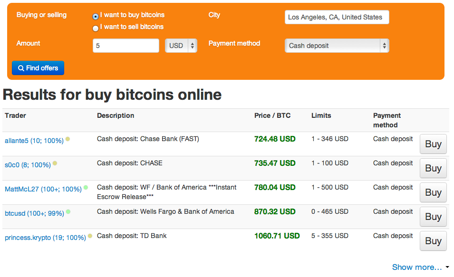
Task: Click the City input field
Action: [337, 17]
